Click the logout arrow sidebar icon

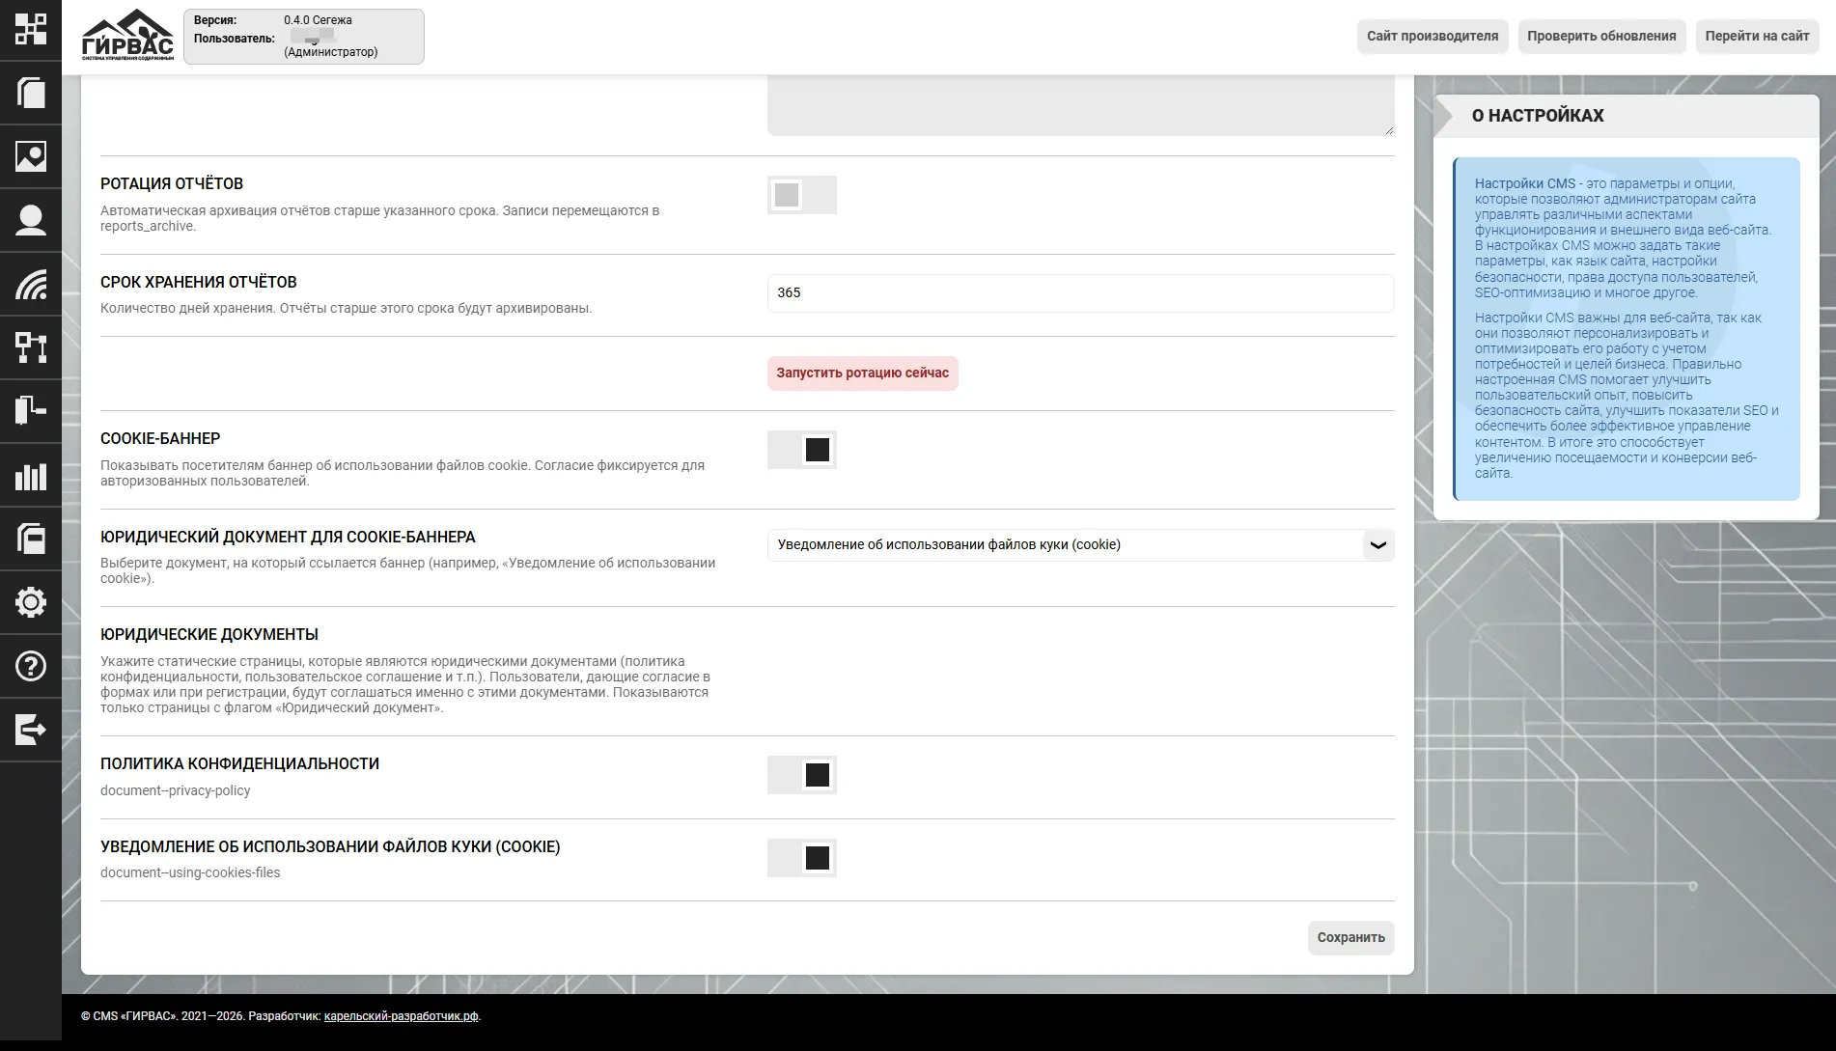[x=31, y=730]
